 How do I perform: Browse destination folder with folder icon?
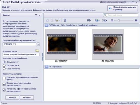click(x=37, y=51)
